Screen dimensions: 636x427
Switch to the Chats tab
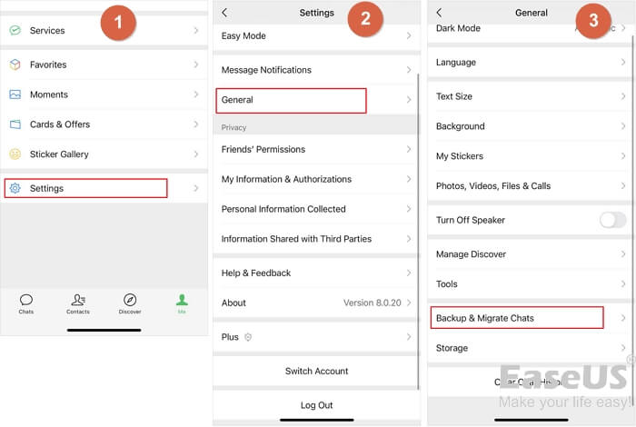pos(26,303)
